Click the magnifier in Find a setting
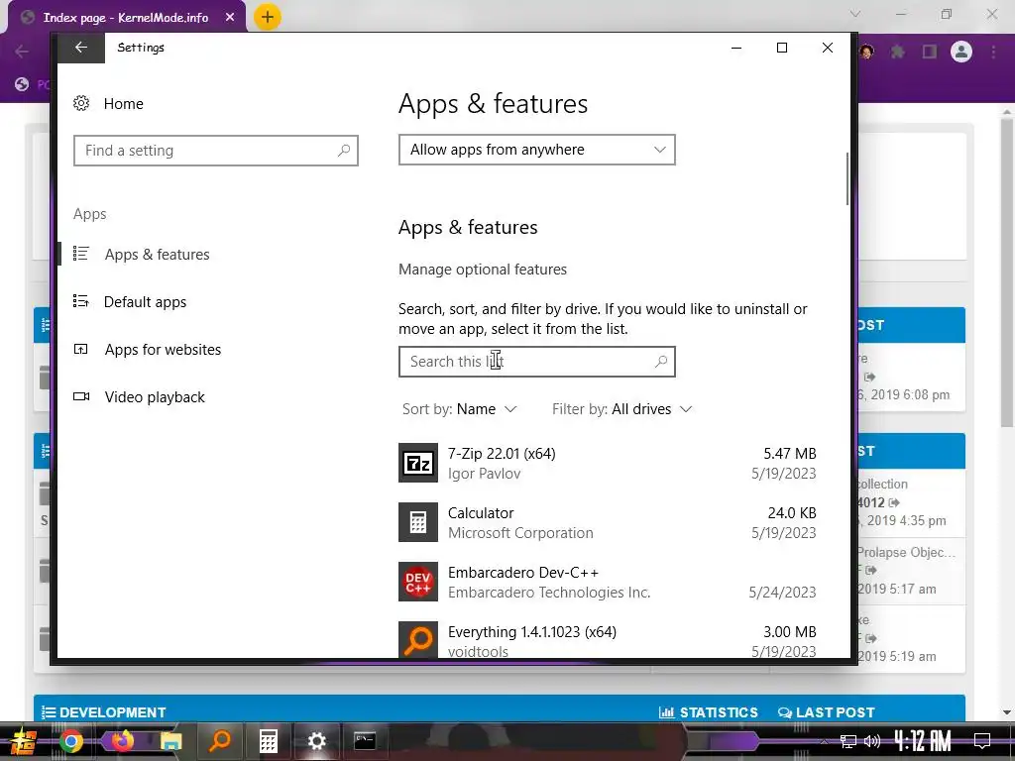The image size is (1015, 761). 344,151
